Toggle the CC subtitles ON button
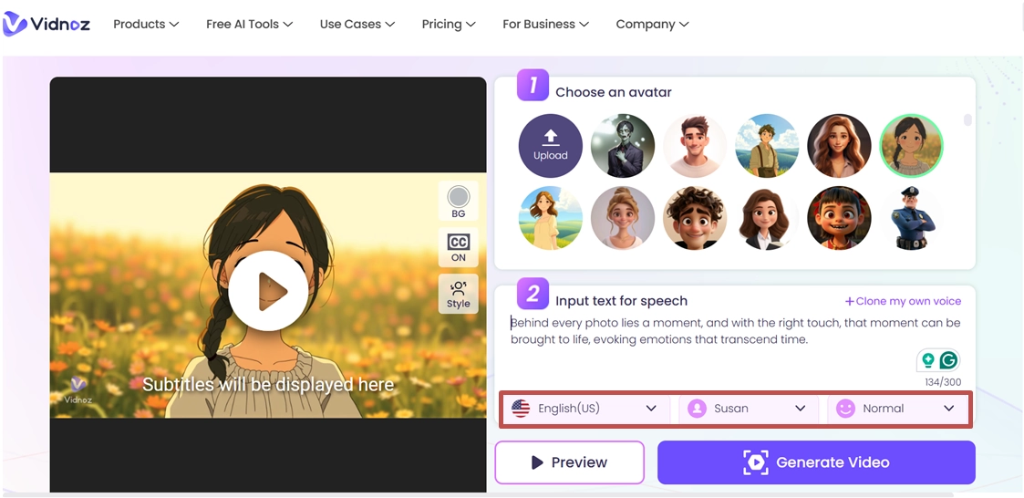Screen dimensions: 1024x498 [x=458, y=247]
